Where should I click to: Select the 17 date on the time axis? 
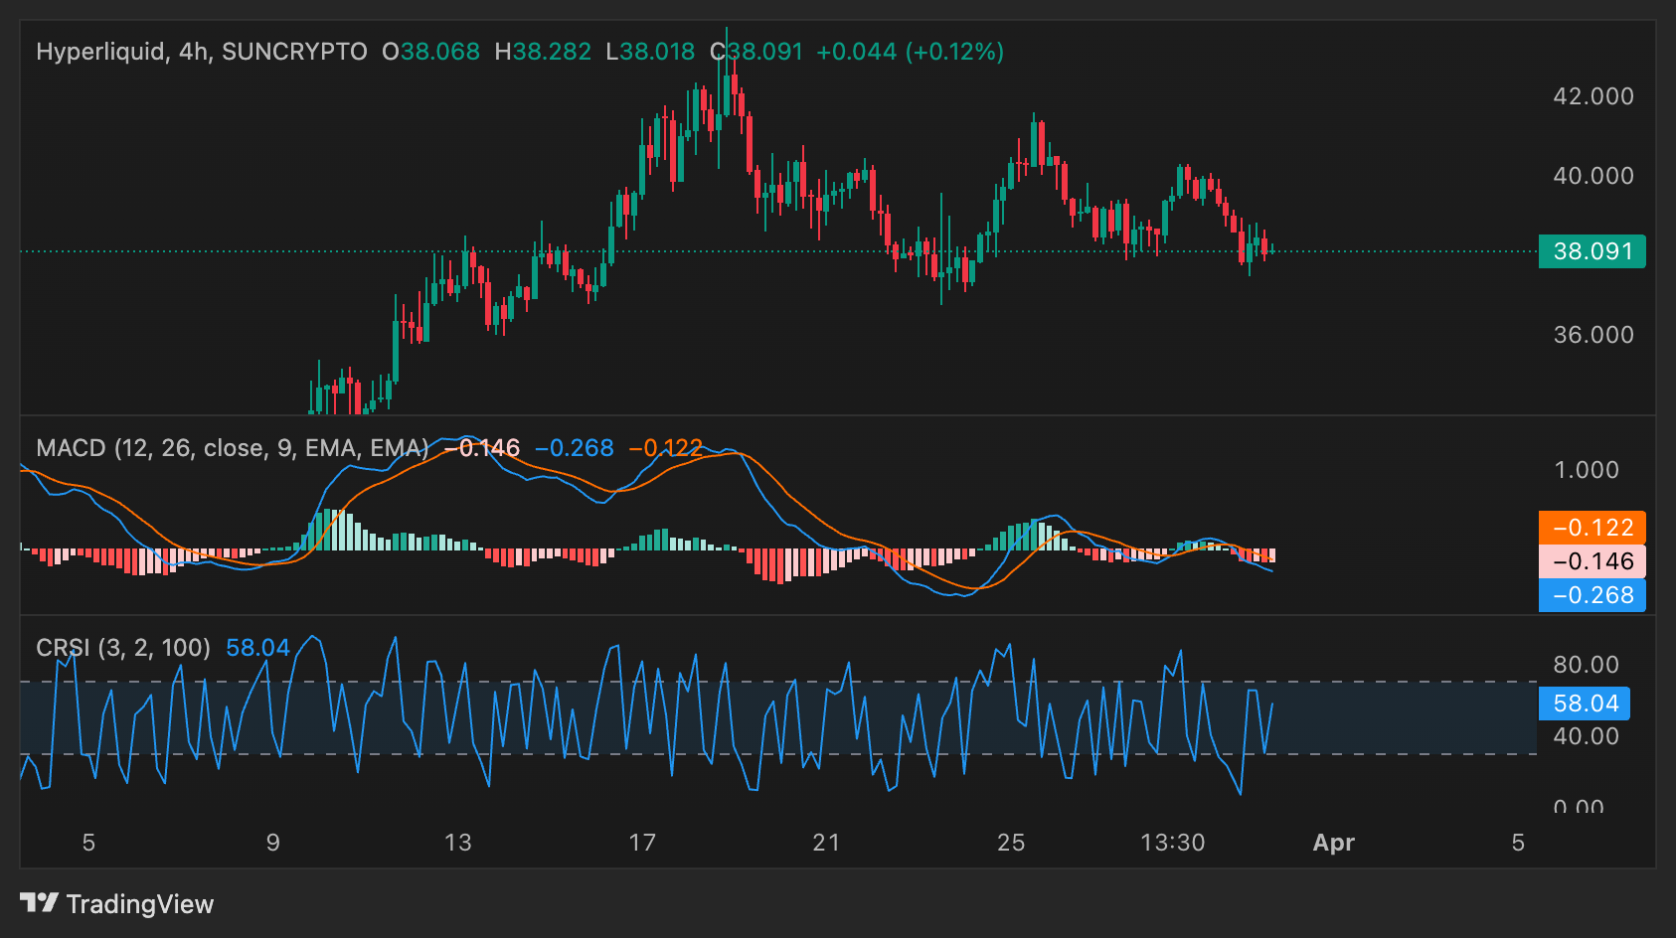642,843
